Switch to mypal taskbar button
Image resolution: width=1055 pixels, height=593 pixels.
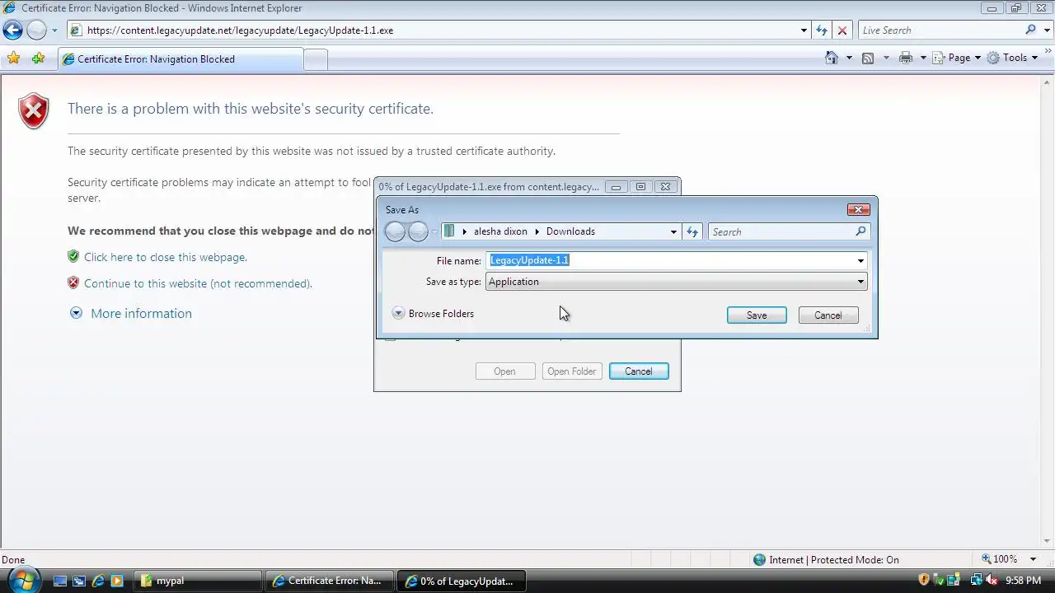198,581
